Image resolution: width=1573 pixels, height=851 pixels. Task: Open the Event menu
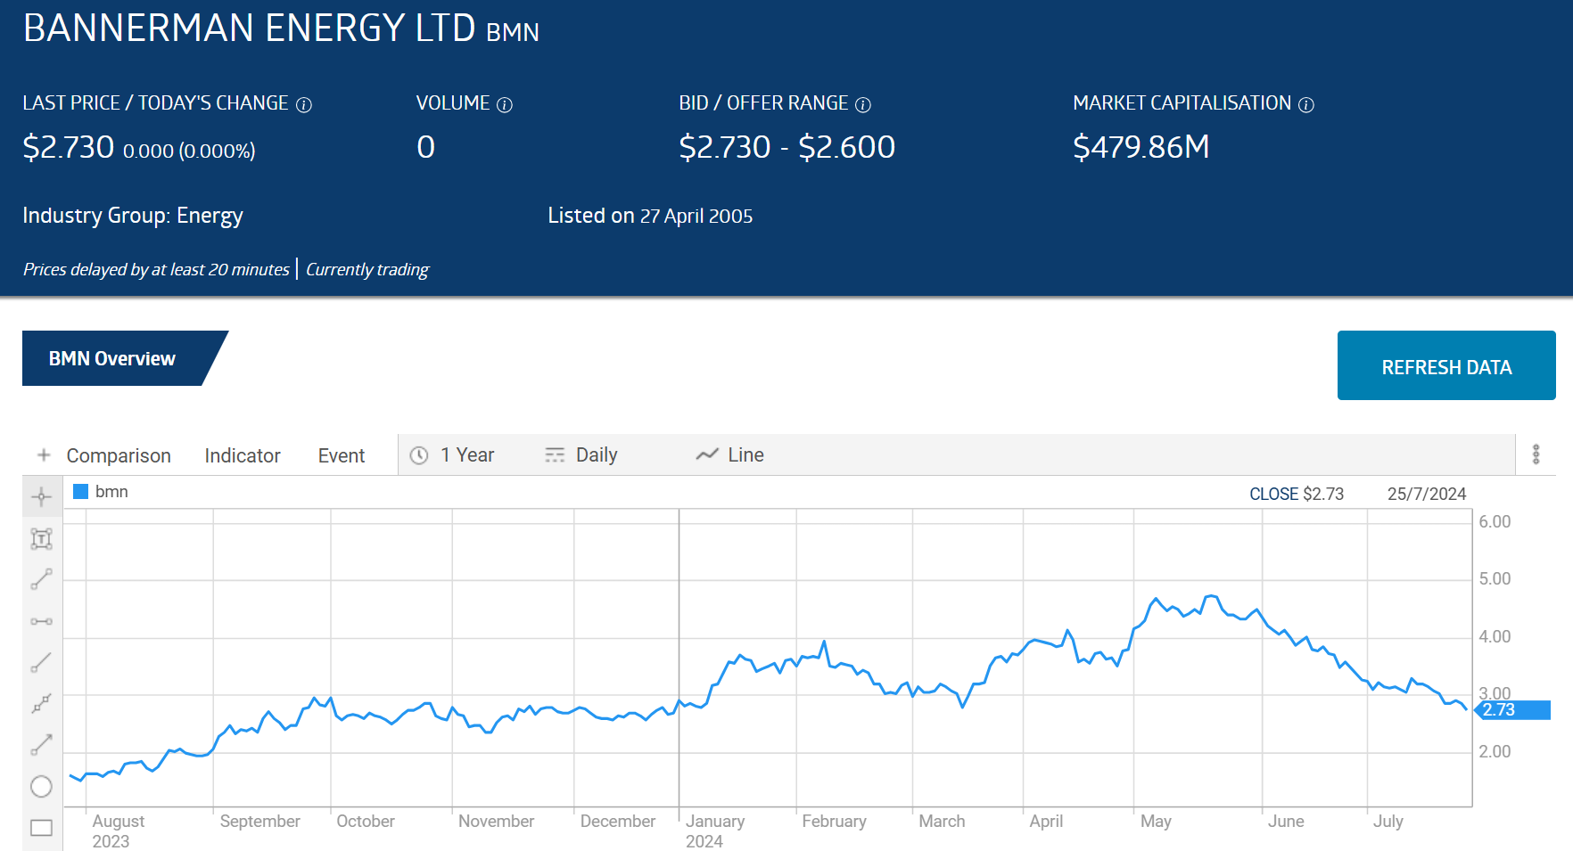tap(342, 455)
